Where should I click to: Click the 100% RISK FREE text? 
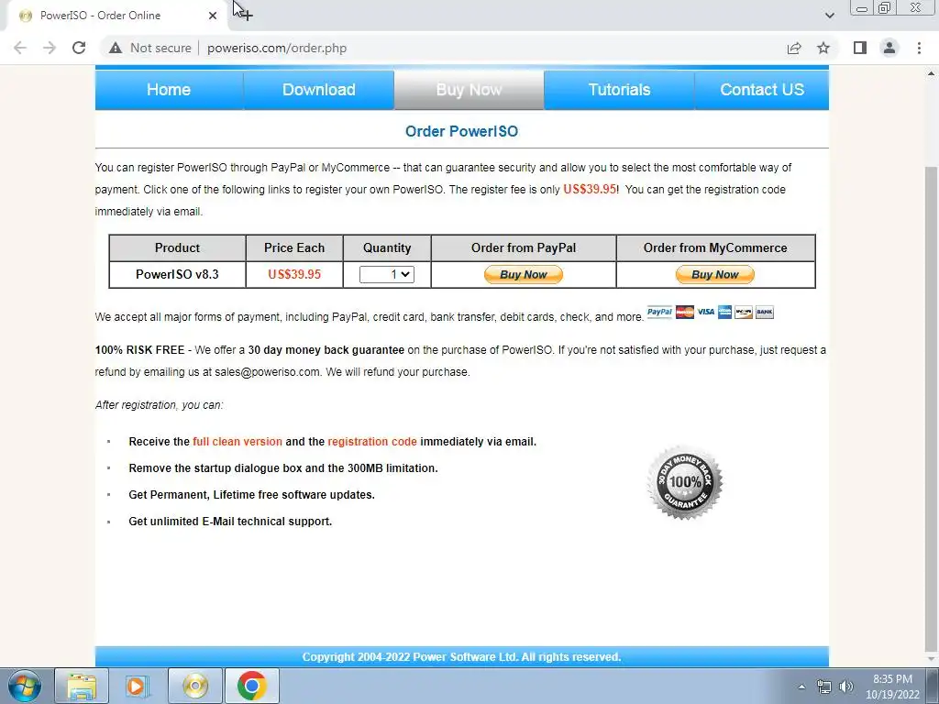click(139, 349)
